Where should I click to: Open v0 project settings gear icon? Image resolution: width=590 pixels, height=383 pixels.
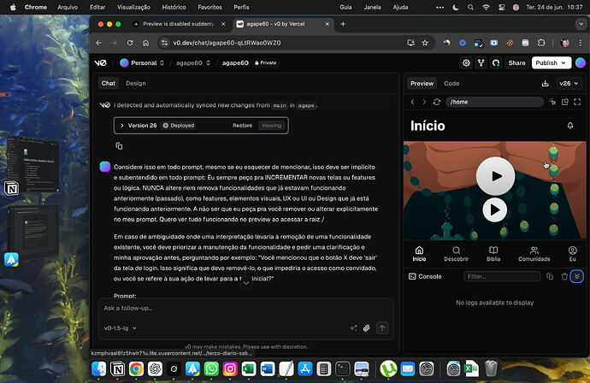466,62
